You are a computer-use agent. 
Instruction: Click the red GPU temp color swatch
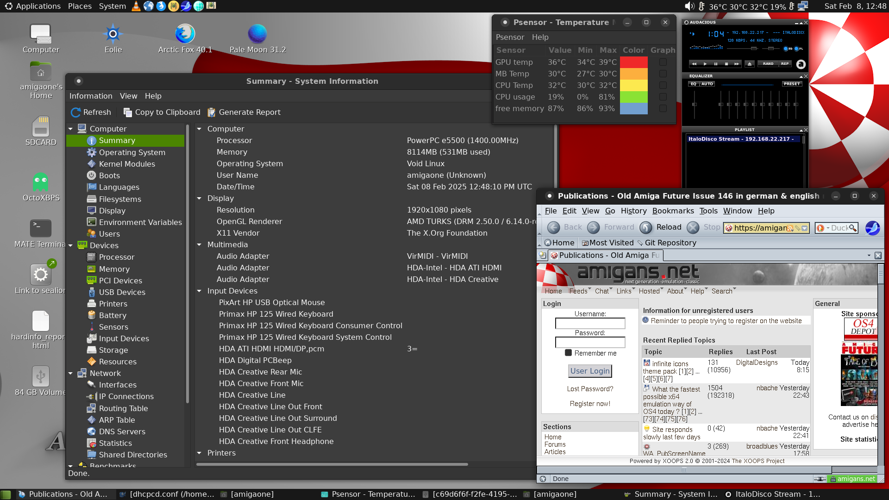(x=633, y=62)
